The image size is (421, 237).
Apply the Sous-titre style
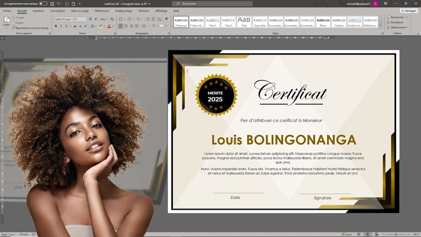pos(260,22)
